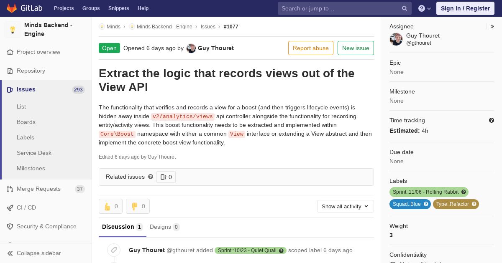Click the Time tracking help icon
Viewport: 502px width, 263px height.
pos(492,120)
